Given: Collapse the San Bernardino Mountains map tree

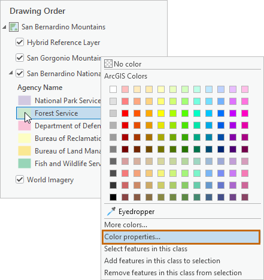Looking at the screenshot, I should point(4,27).
